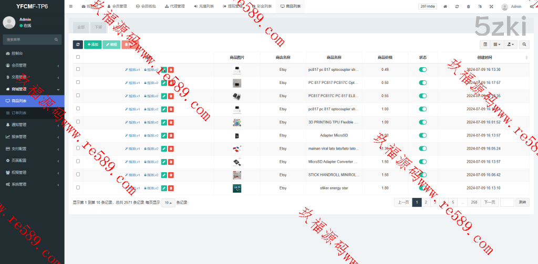The image size is (538, 264).
Task: Click the green edit pencil for Adapter MicroSD
Action: point(164,135)
